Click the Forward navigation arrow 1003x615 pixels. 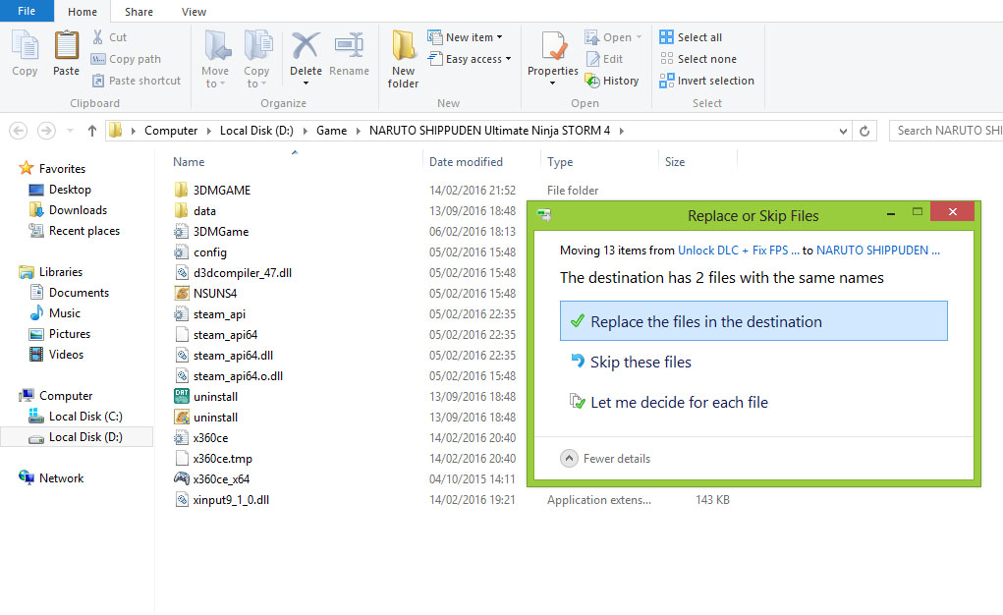(46, 131)
